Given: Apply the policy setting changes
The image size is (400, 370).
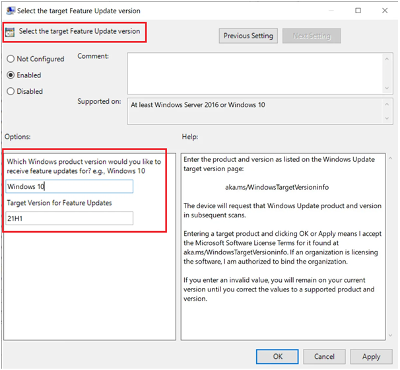Looking at the screenshot, I should click(371, 357).
